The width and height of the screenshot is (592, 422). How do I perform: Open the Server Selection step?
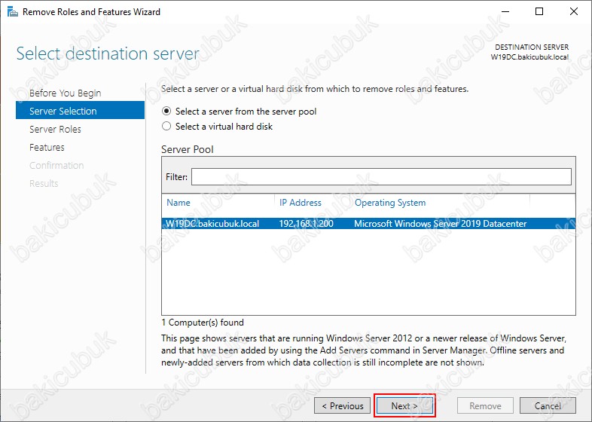(63, 111)
